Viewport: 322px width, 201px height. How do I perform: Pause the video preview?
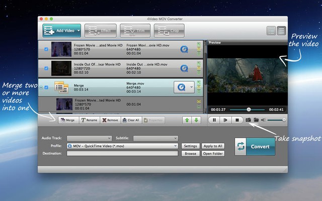pyautogui.click(x=214, y=120)
